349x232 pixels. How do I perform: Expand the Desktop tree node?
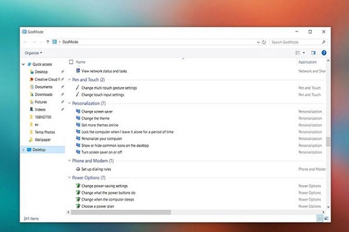tap(23, 150)
